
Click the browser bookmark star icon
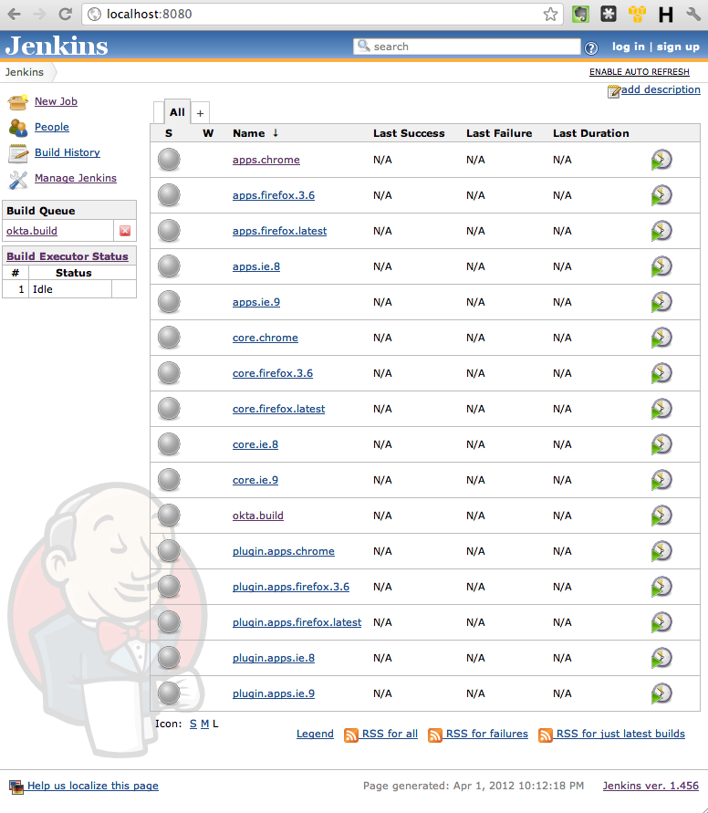(550, 14)
